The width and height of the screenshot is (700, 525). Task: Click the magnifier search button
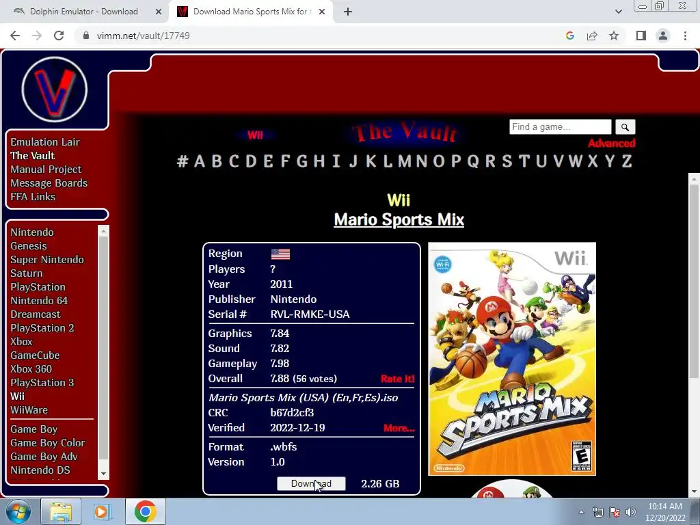click(625, 127)
